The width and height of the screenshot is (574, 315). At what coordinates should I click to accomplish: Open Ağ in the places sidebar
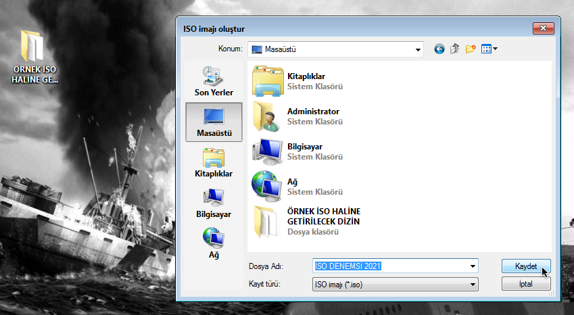pos(214,243)
